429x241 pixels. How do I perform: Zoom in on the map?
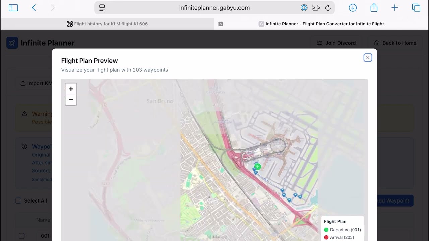(71, 89)
